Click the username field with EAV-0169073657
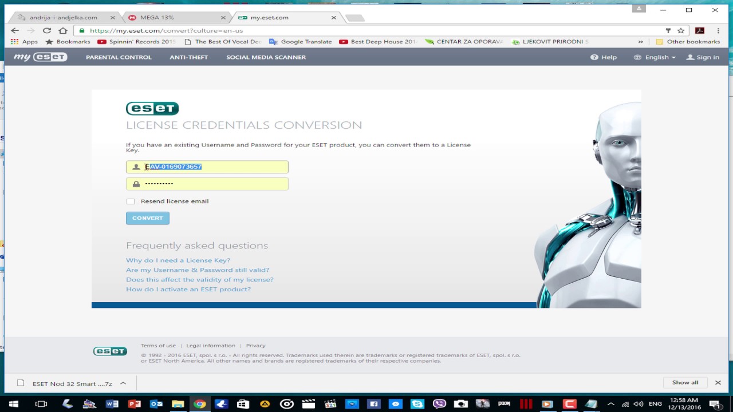 coord(207,167)
